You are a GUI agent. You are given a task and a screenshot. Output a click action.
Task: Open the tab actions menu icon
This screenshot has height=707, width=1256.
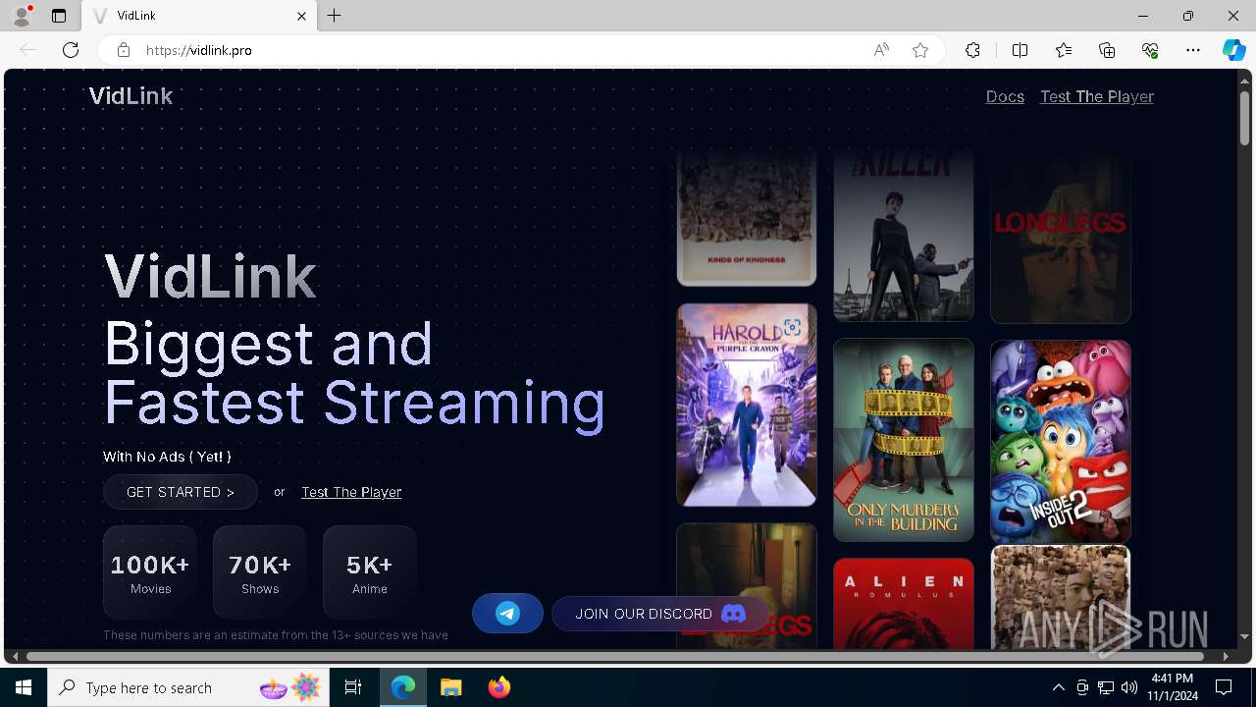click(x=59, y=16)
